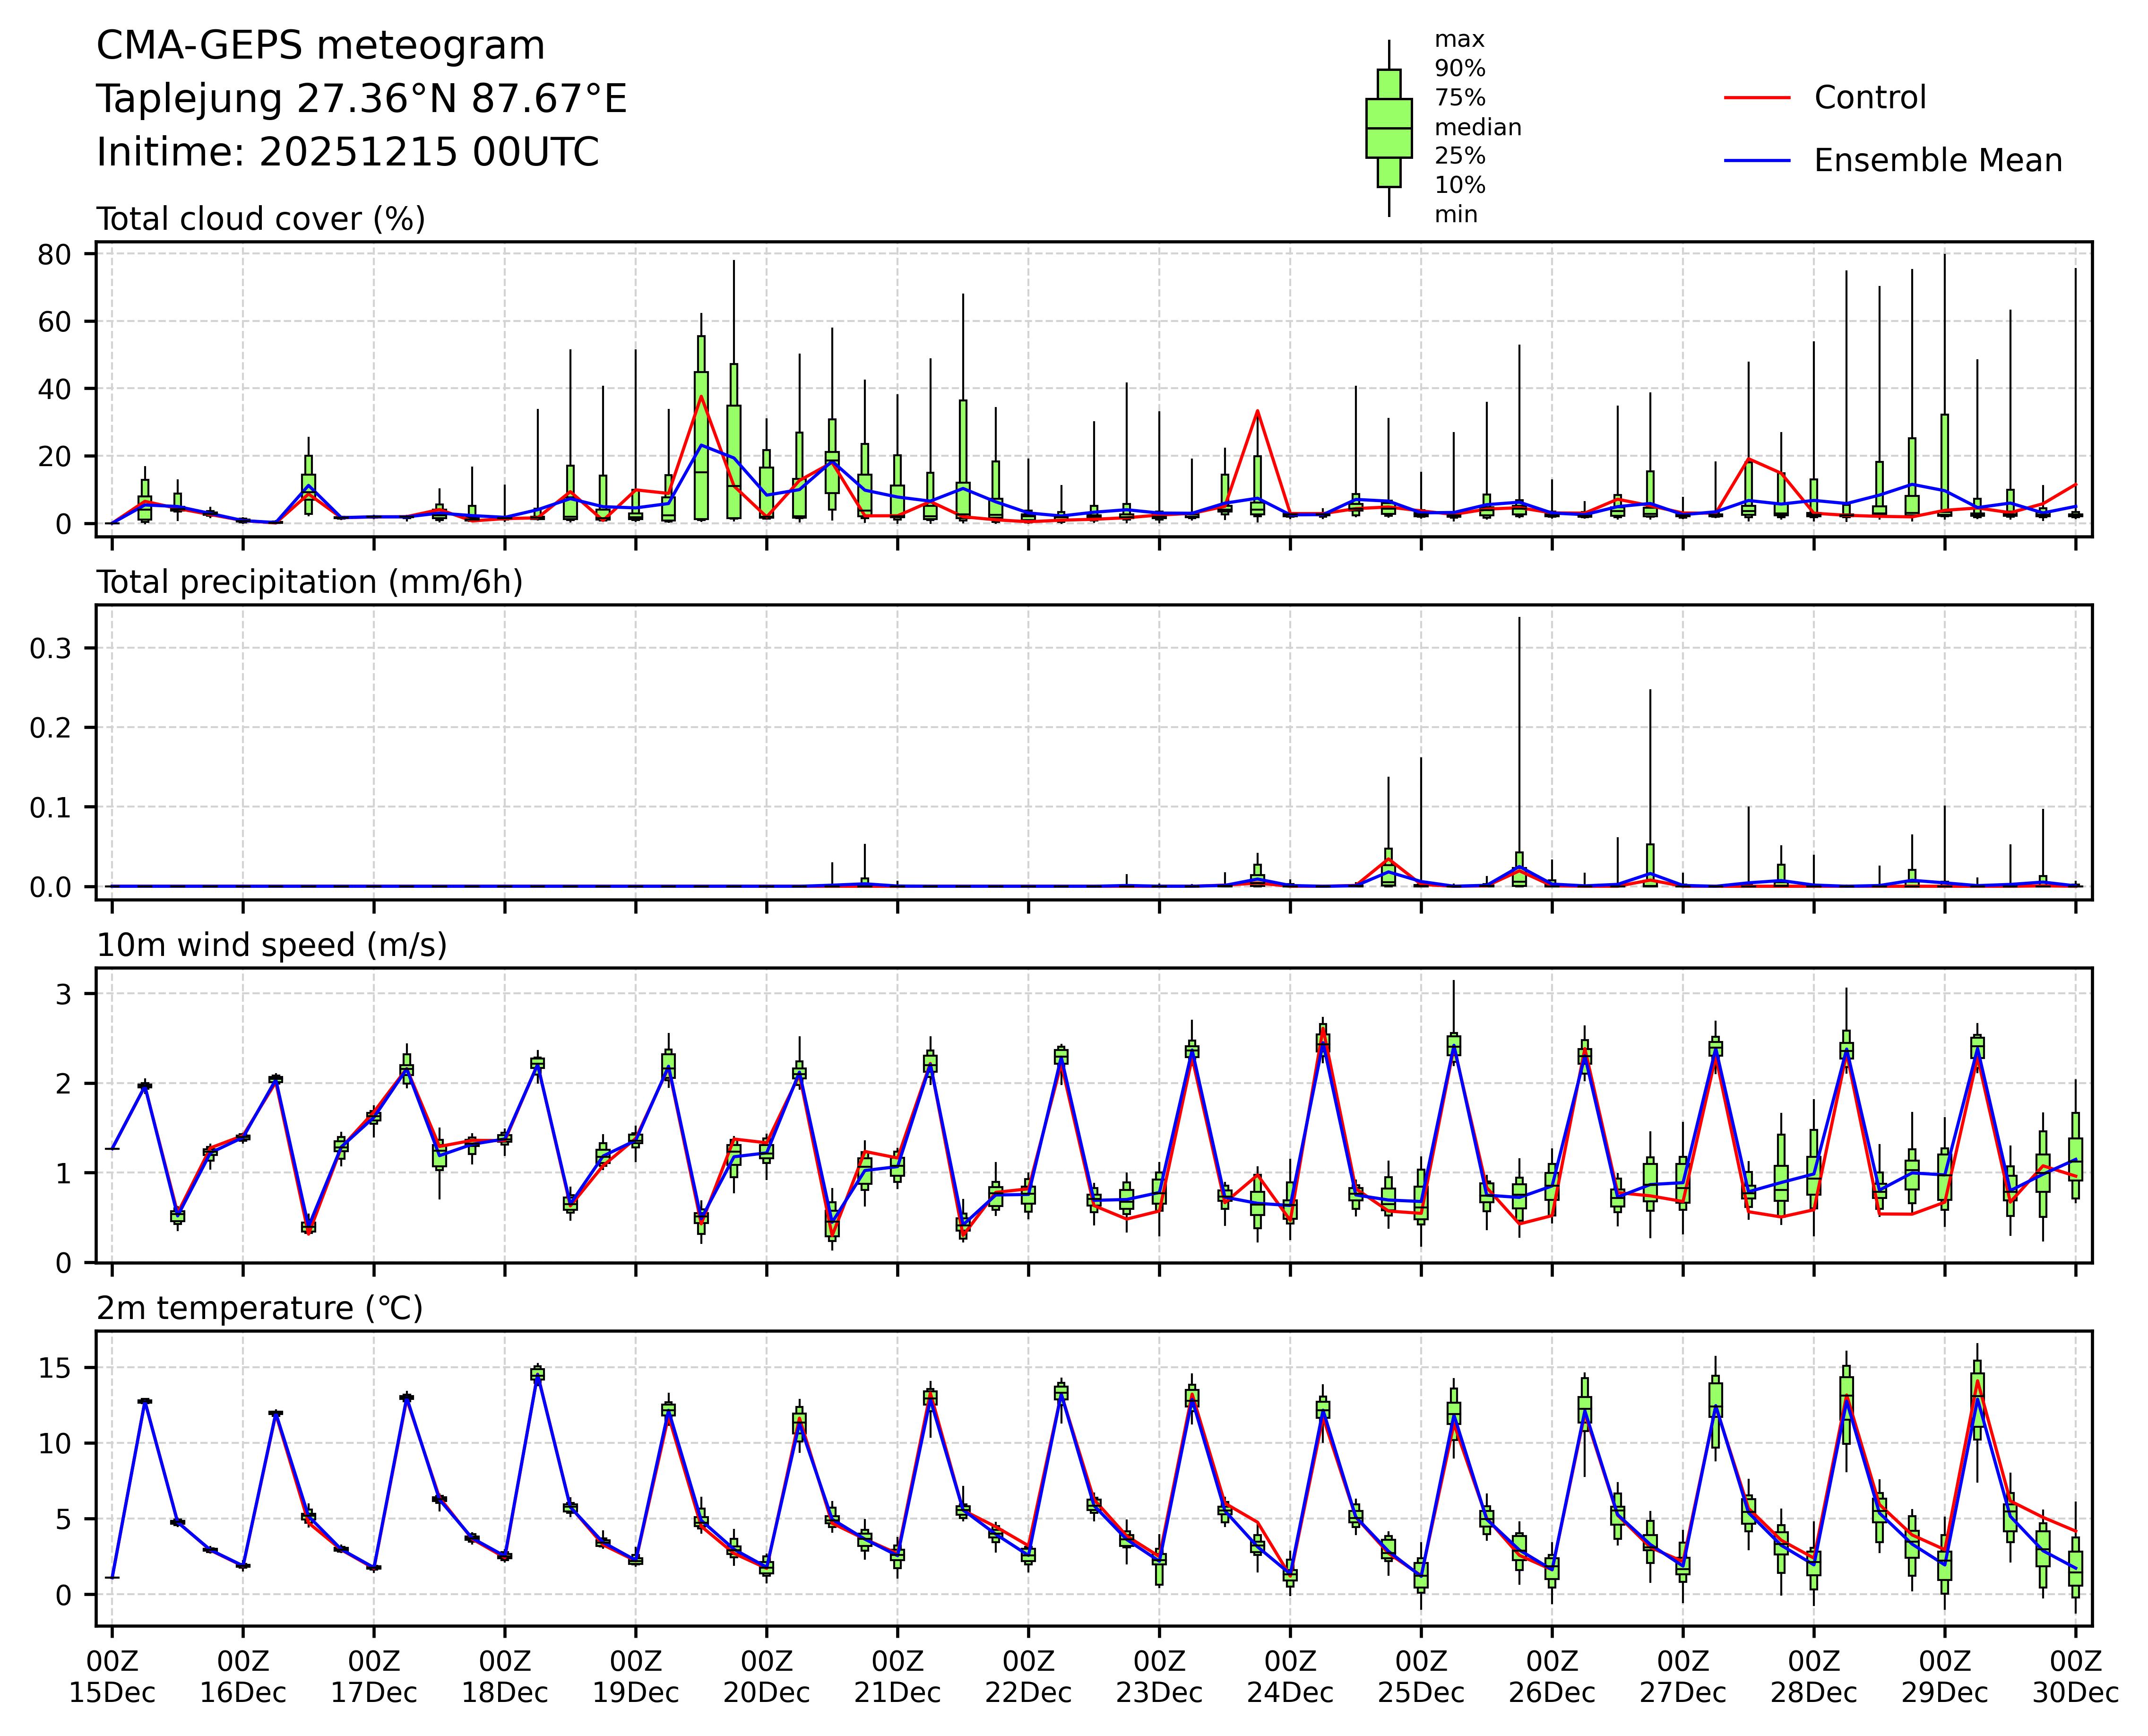Click the 90% percentile legend label
Screen dimensions: 2148x1736
[1459, 69]
